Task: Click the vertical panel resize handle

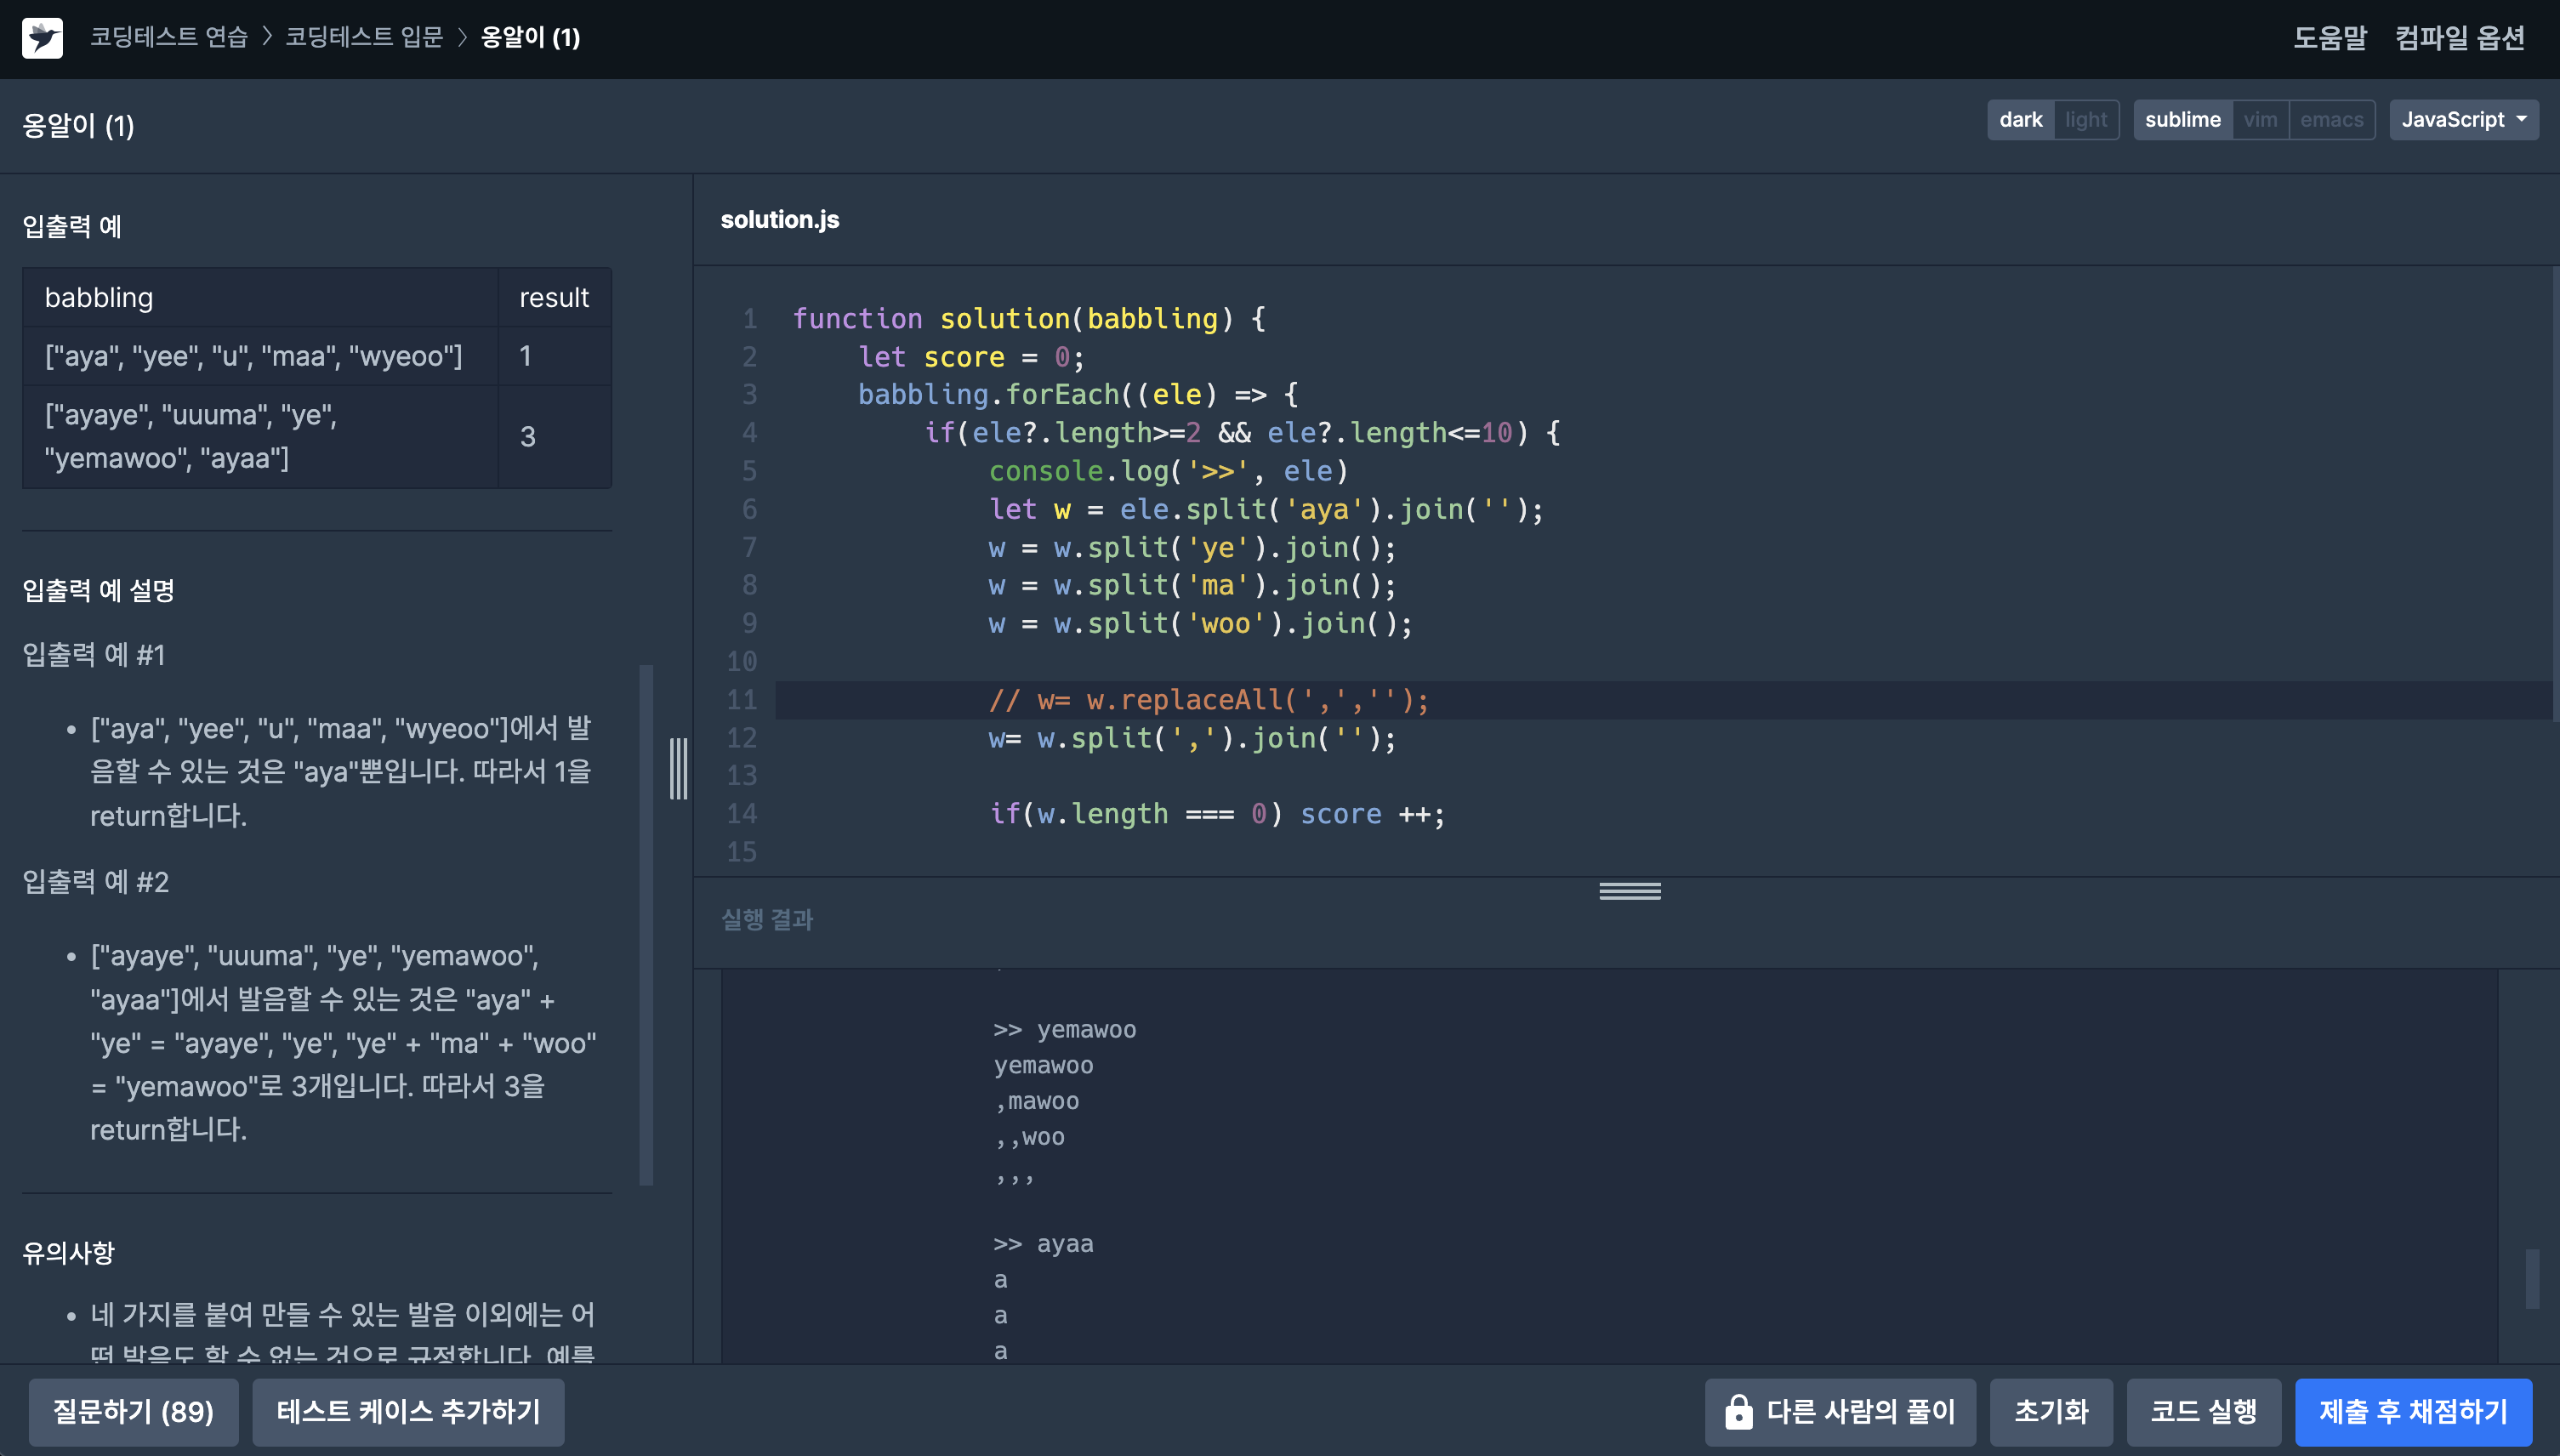Action: 678,768
